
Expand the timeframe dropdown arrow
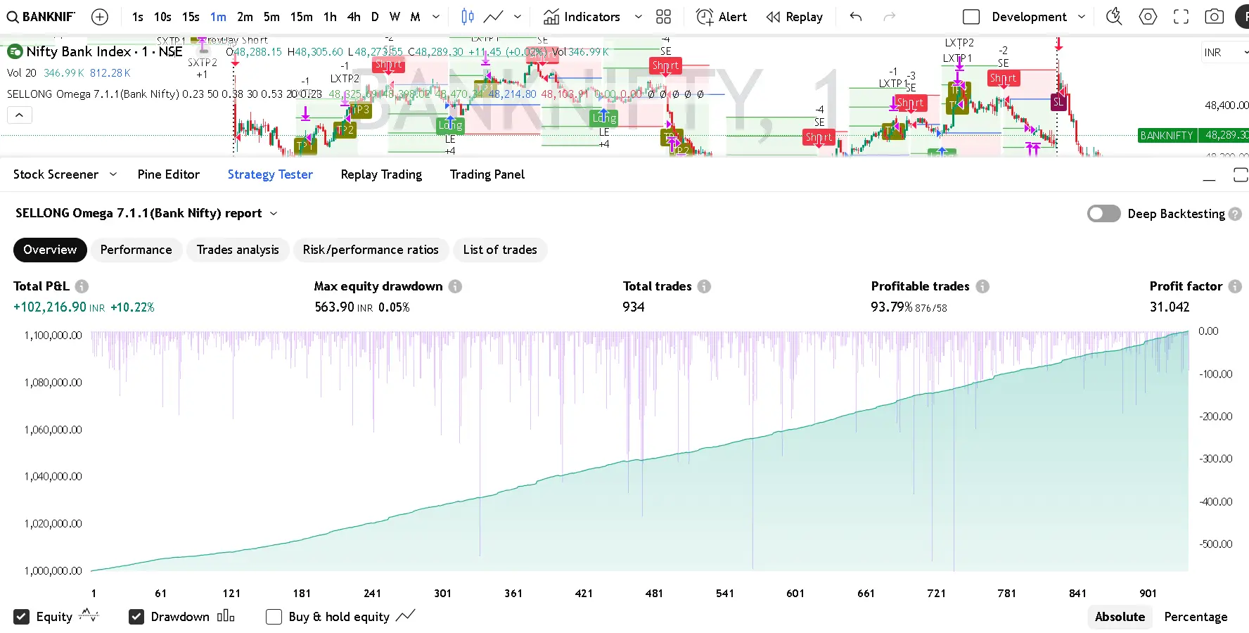[x=436, y=17]
